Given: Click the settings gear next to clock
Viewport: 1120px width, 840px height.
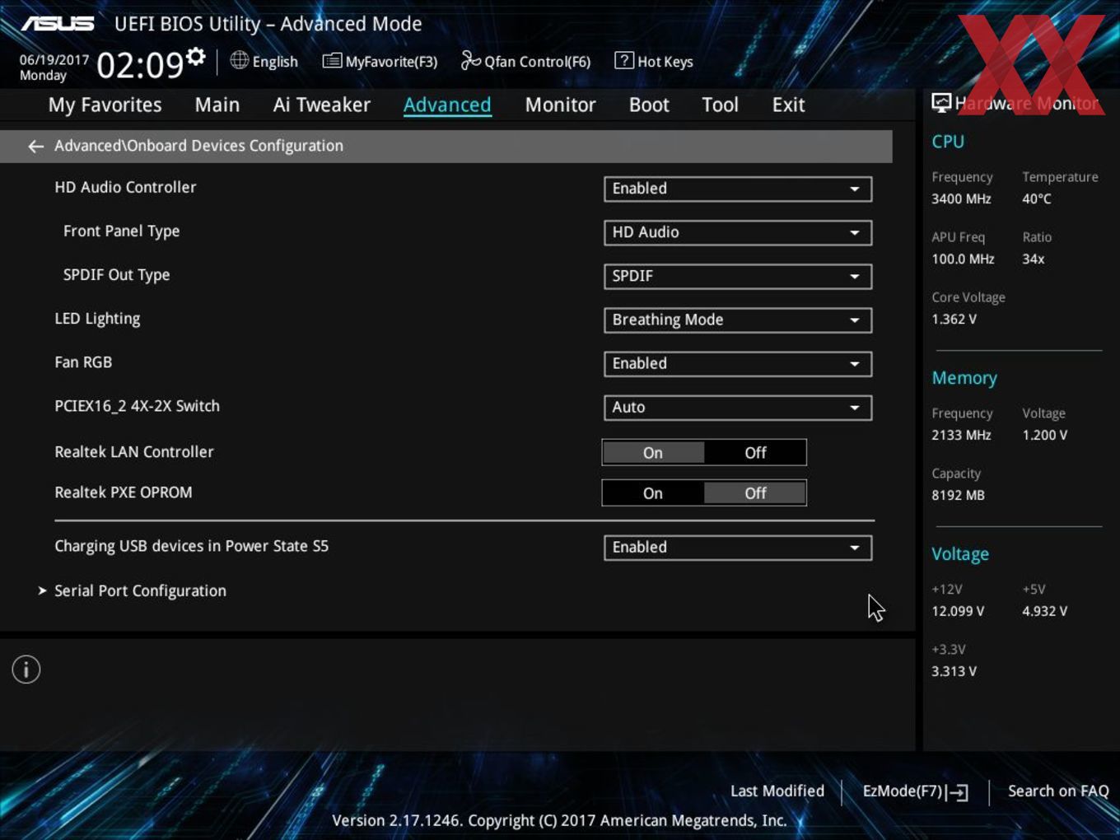Looking at the screenshot, I should [196, 56].
